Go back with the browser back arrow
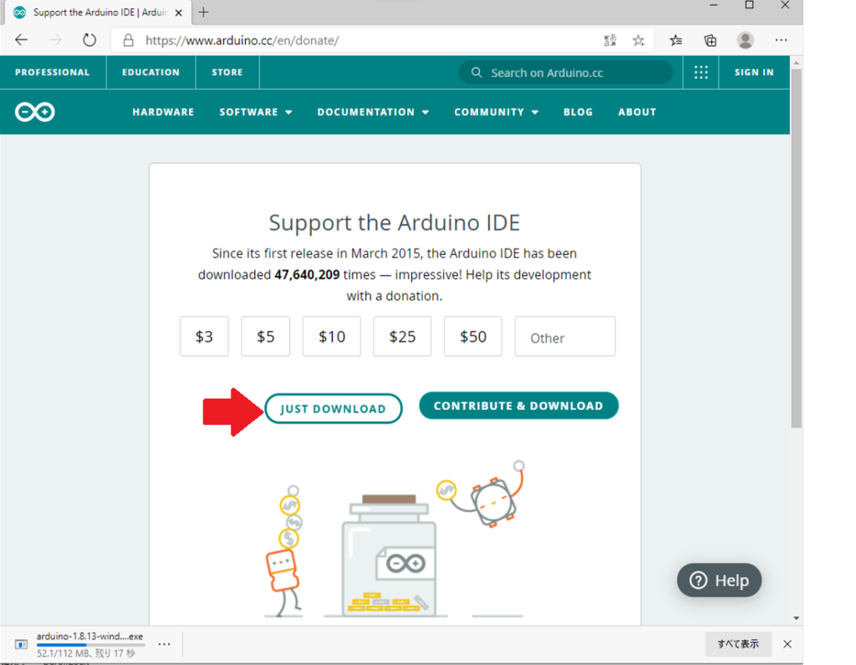The width and height of the screenshot is (856, 665). pyautogui.click(x=21, y=40)
